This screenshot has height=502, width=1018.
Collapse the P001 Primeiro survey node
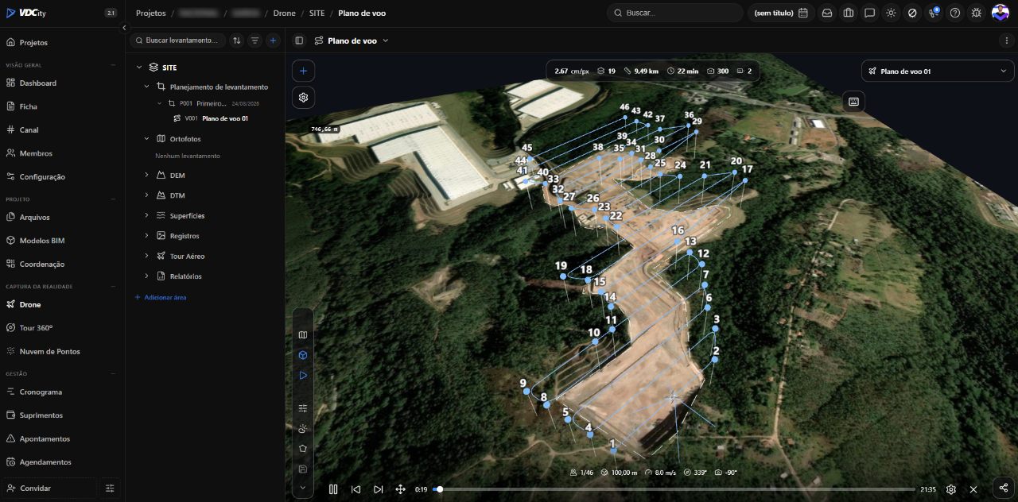coord(159,103)
